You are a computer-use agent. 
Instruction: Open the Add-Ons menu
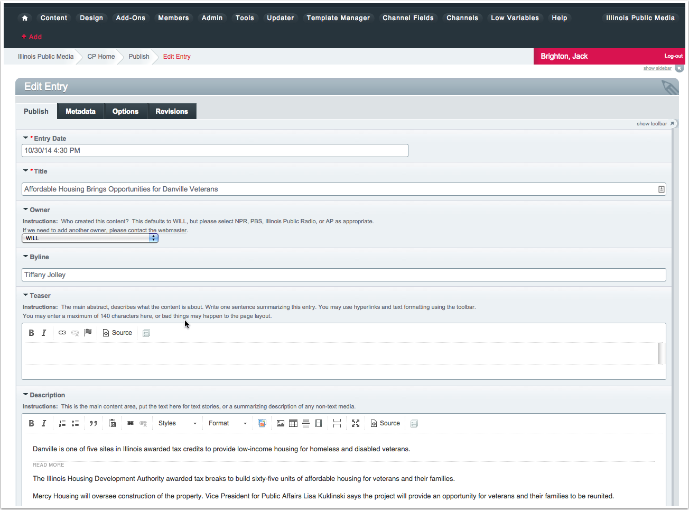pyautogui.click(x=131, y=18)
